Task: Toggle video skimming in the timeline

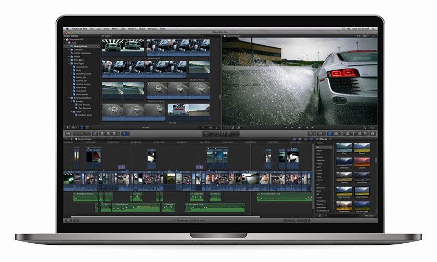Action: tap(294, 139)
